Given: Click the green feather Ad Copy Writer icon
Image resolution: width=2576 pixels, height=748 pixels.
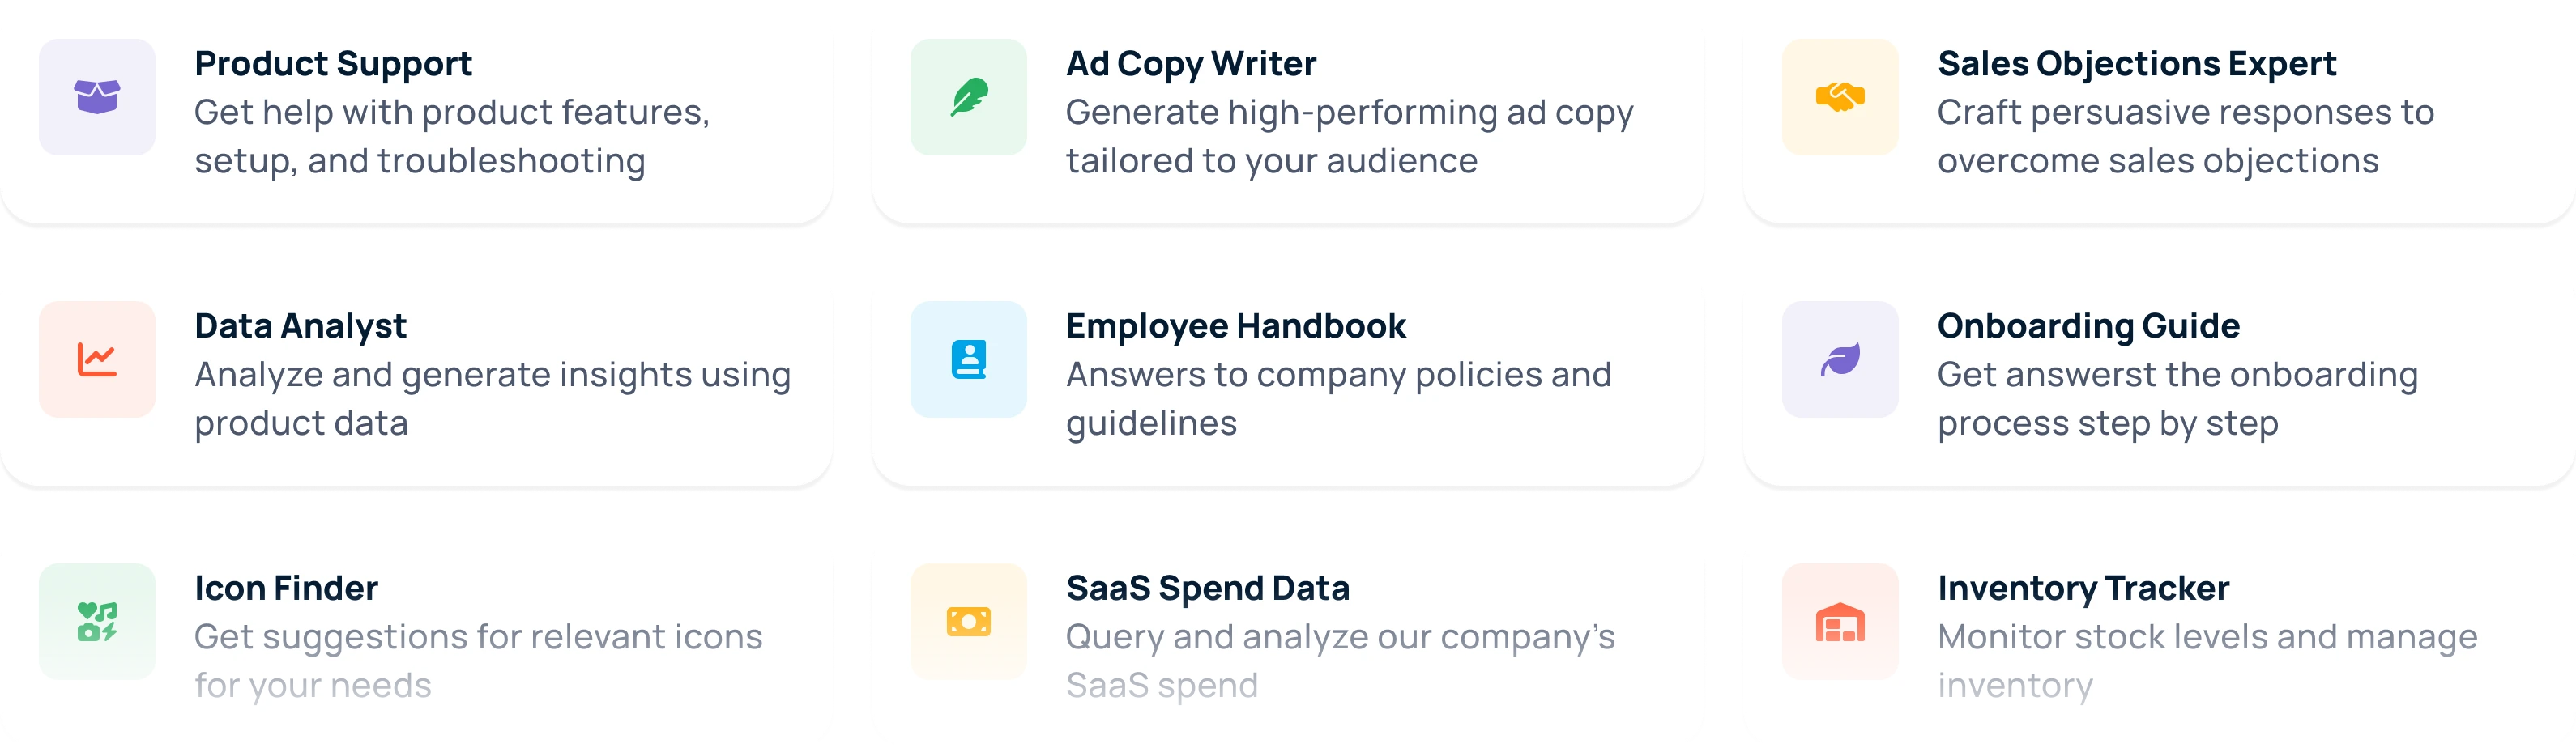Looking at the screenshot, I should pyautogui.click(x=968, y=97).
